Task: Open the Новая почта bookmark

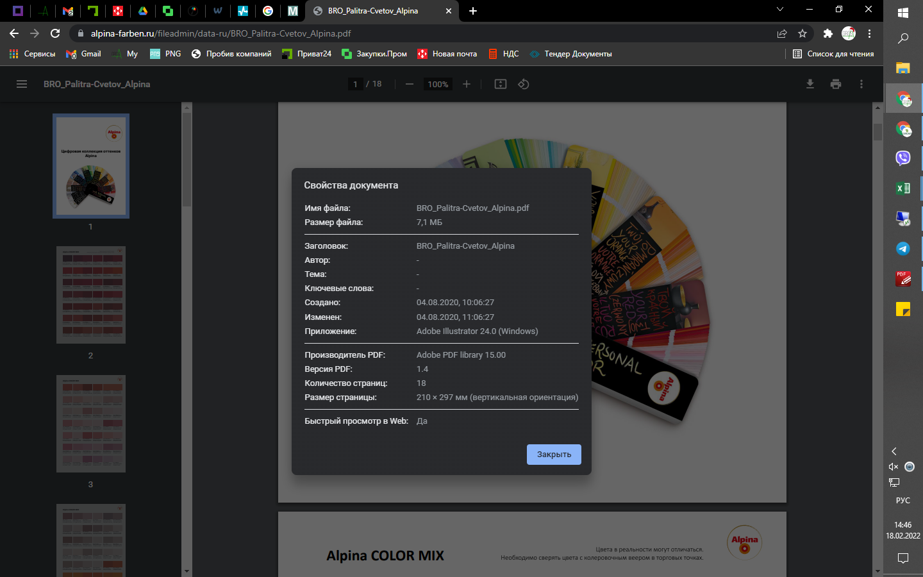Action: click(447, 54)
